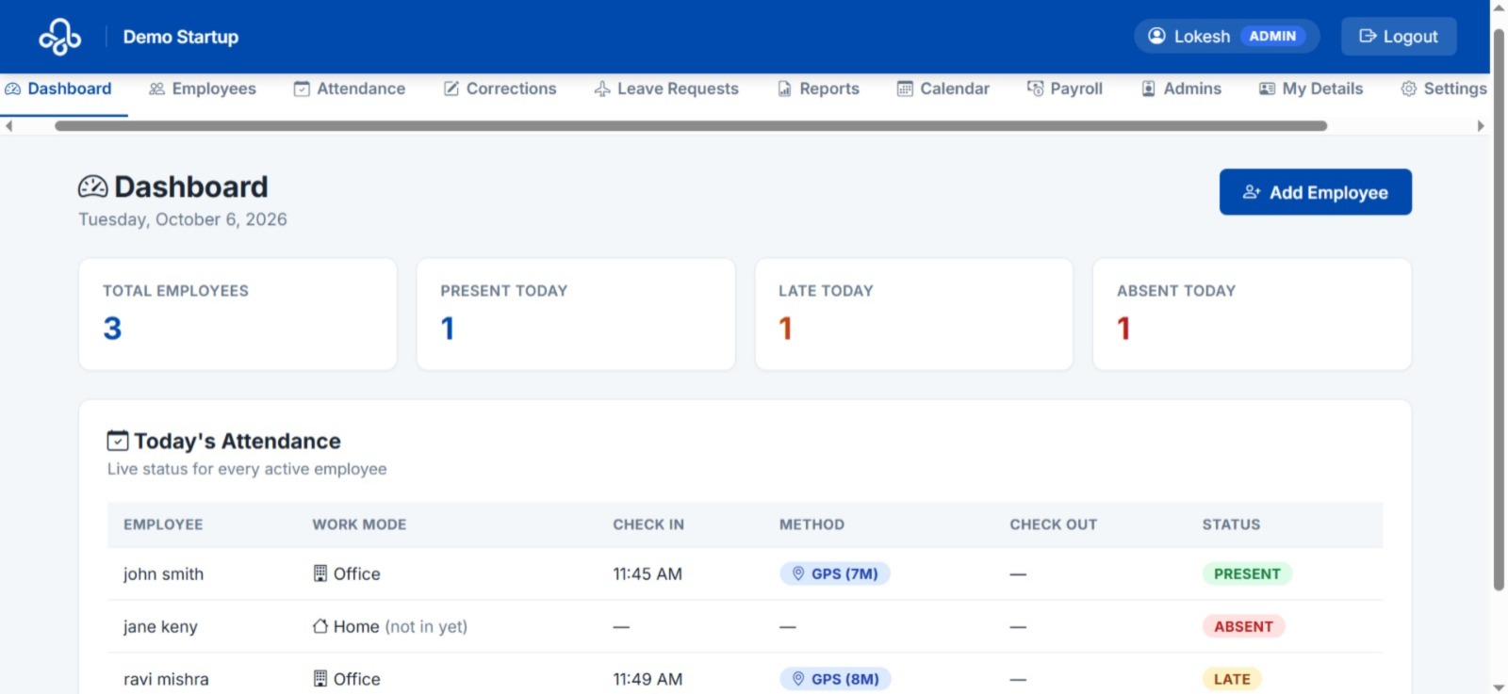Click the LATE status badge
Image resolution: width=1508 pixels, height=694 pixels.
pyautogui.click(x=1232, y=679)
